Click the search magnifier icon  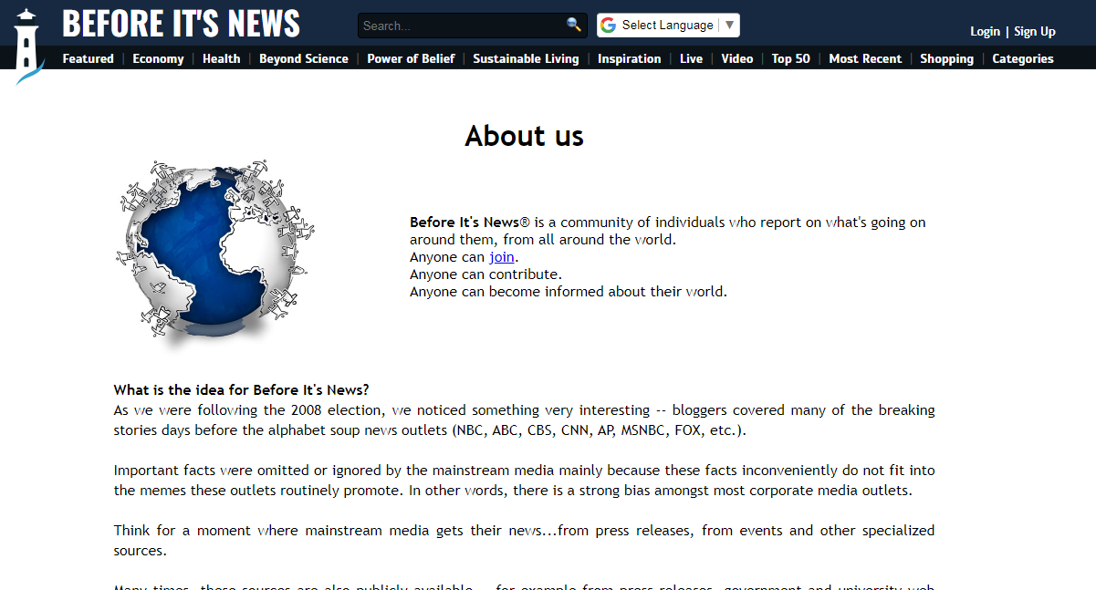click(573, 25)
